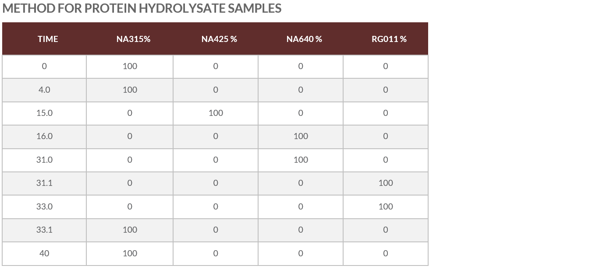
Task: Click the RG011 % column header
Action: coord(389,39)
